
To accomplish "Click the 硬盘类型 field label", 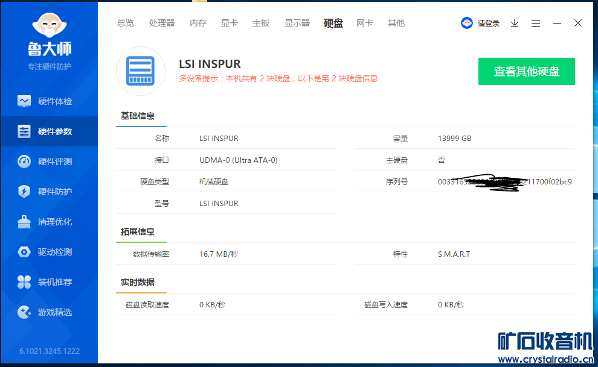I will [155, 182].
